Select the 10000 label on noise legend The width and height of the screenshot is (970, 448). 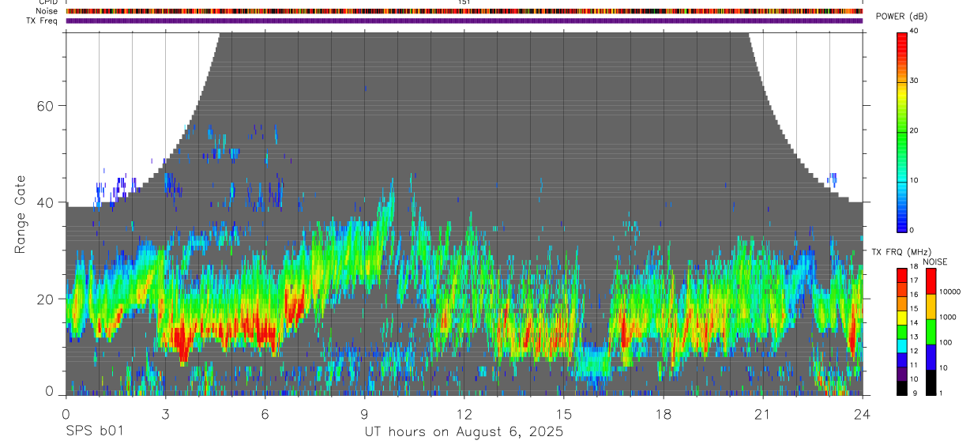tap(948, 292)
